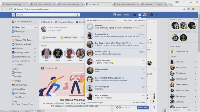The height and width of the screenshot is (112, 200).
Task: Open Akbar Alatas (4) conversation
Action: pos(116,70)
